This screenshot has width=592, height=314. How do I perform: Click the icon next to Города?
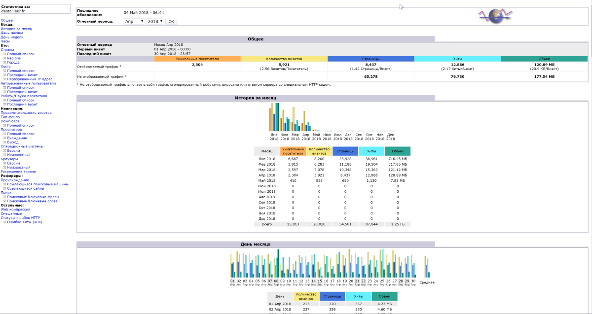(x=4, y=63)
